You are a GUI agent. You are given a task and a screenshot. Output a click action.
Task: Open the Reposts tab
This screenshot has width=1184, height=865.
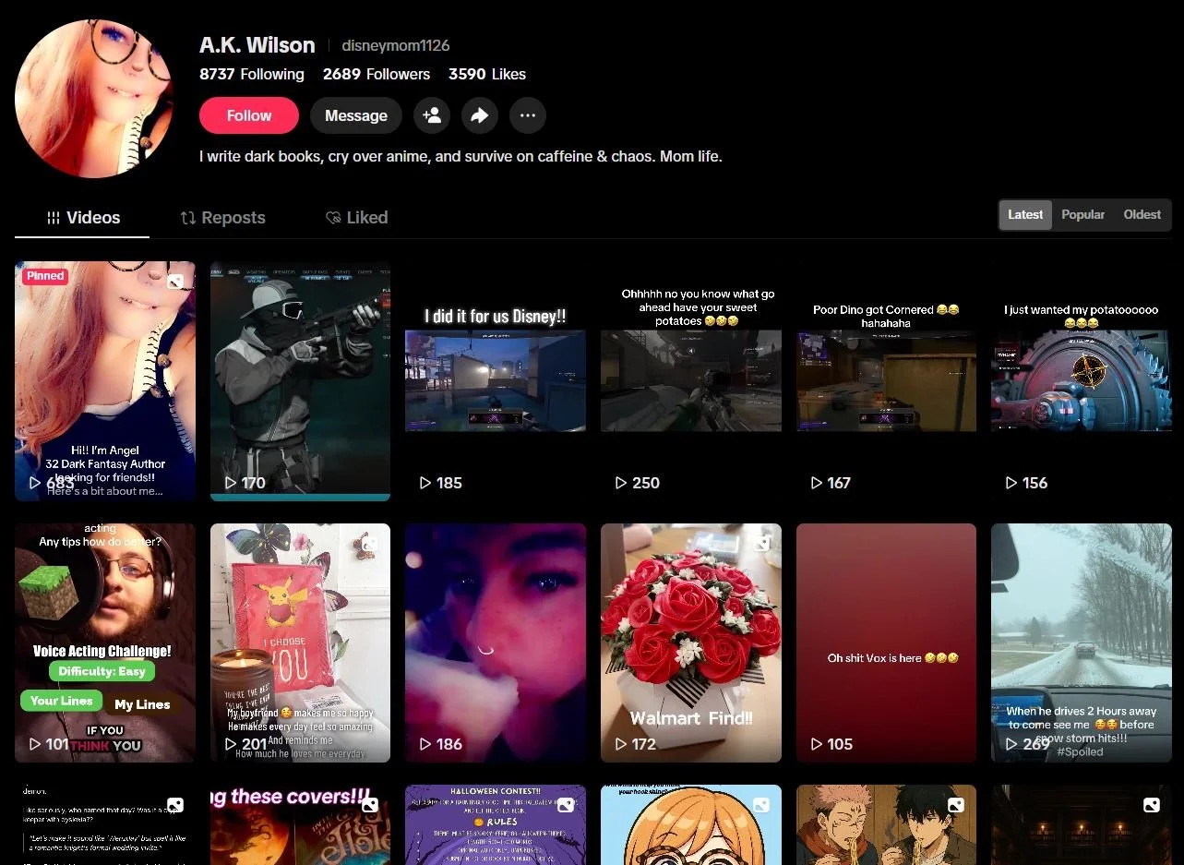point(222,218)
